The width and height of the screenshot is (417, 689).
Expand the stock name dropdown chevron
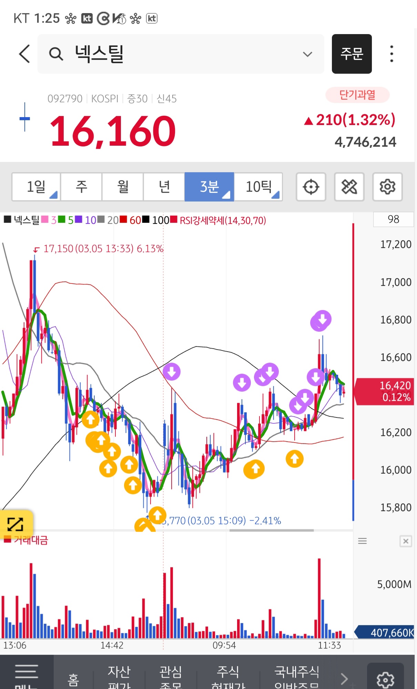(x=307, y=54)
